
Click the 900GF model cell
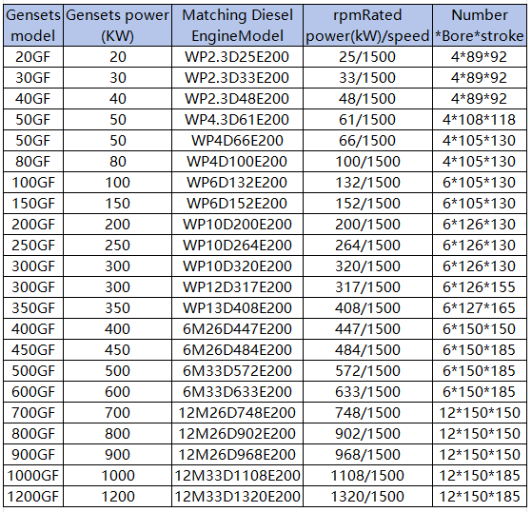tap(33, 454)
